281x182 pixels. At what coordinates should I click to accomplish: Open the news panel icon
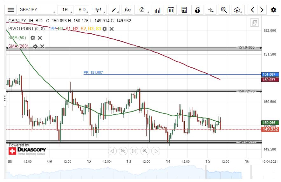(184, 10)
